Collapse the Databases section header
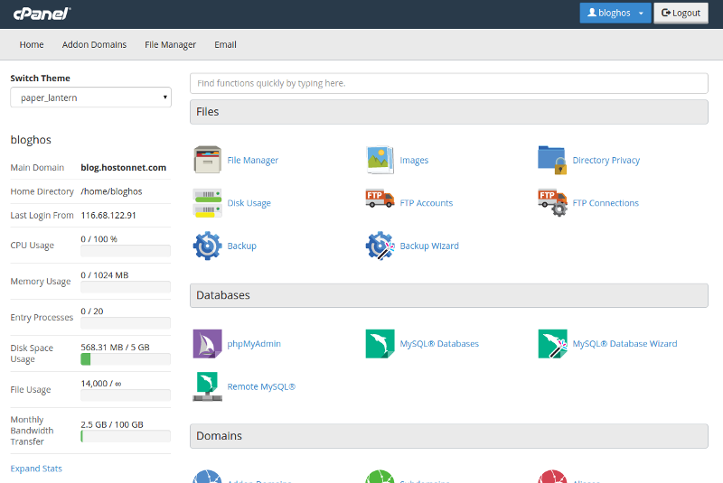The height and width of the screenshot is (483, 723). tap(448, 295)
